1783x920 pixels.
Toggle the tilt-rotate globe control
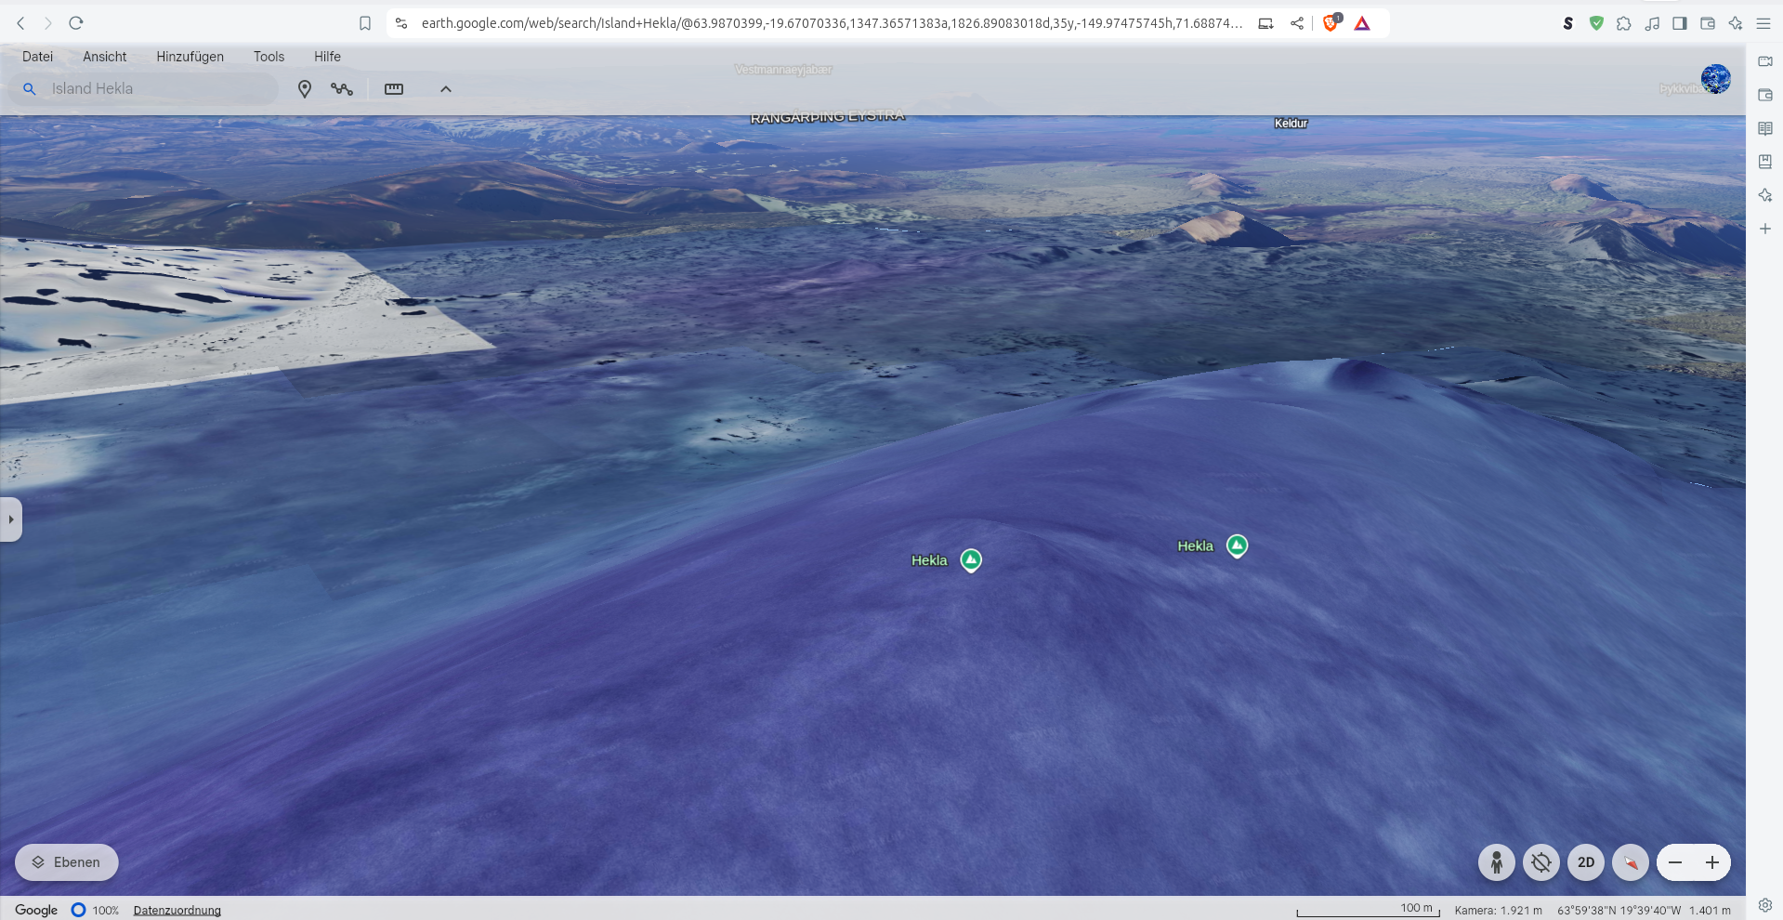pos(1541,862)
